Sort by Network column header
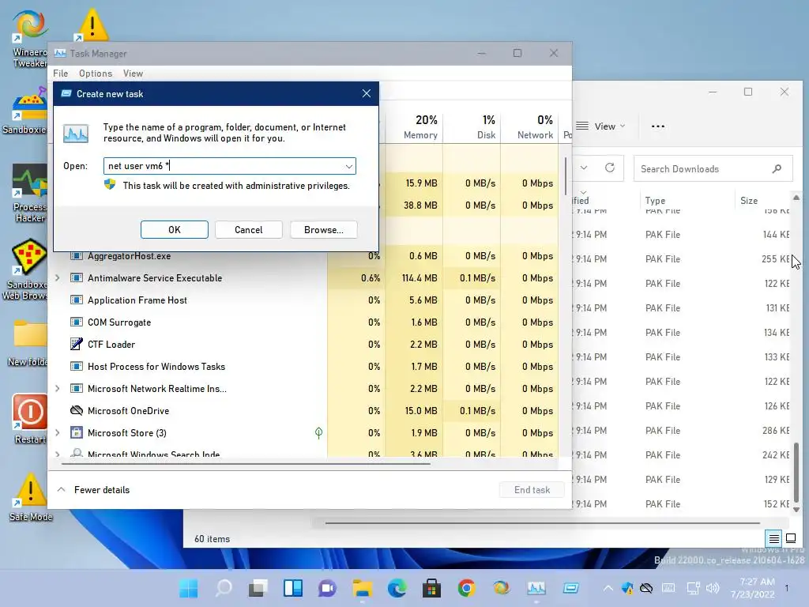 (529, 126)
